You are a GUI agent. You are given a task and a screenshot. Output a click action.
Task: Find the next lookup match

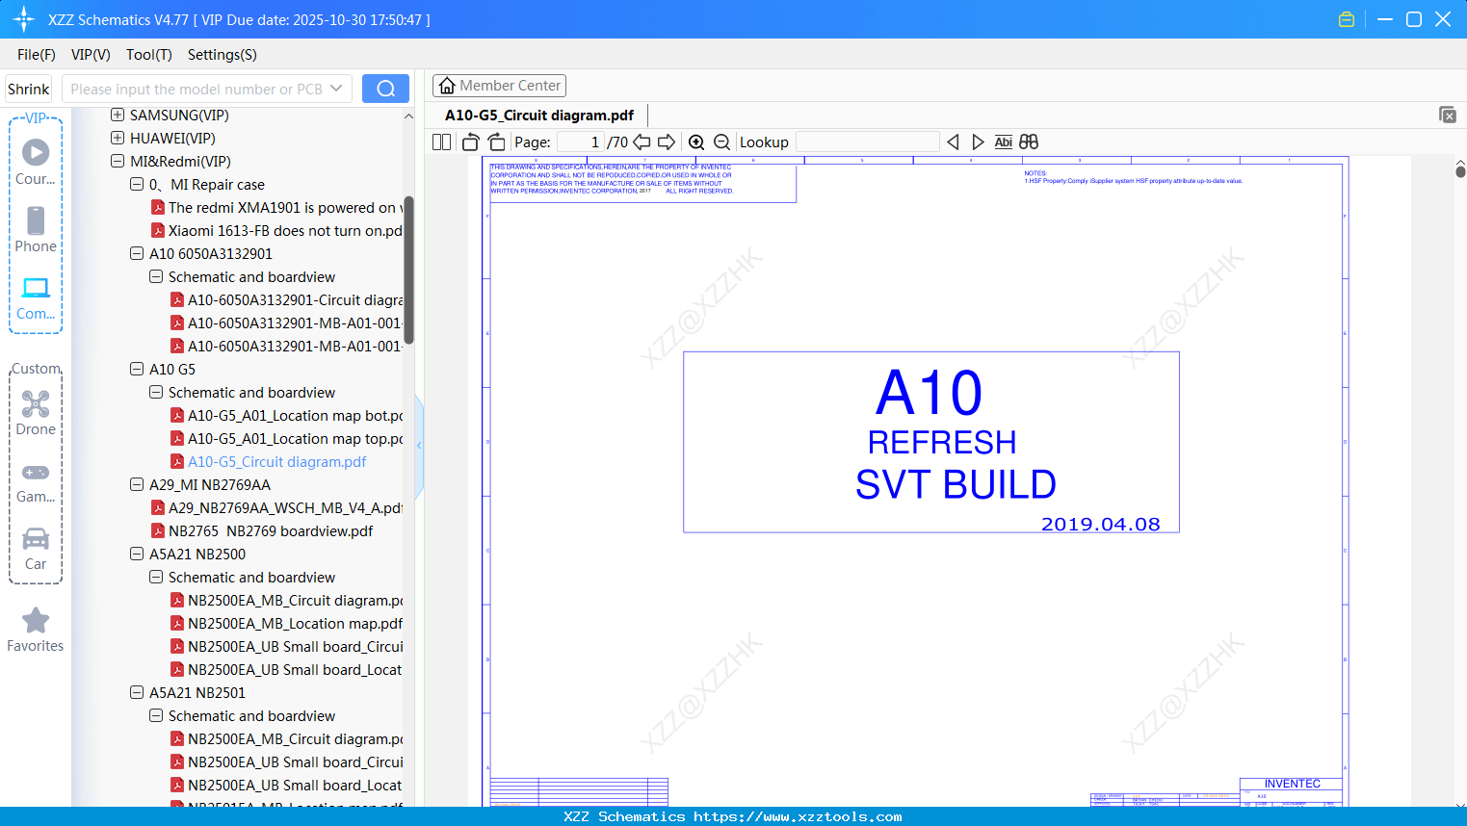978,142
